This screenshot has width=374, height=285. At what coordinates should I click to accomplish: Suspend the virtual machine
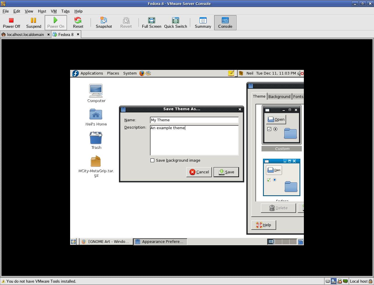(34, 23)
